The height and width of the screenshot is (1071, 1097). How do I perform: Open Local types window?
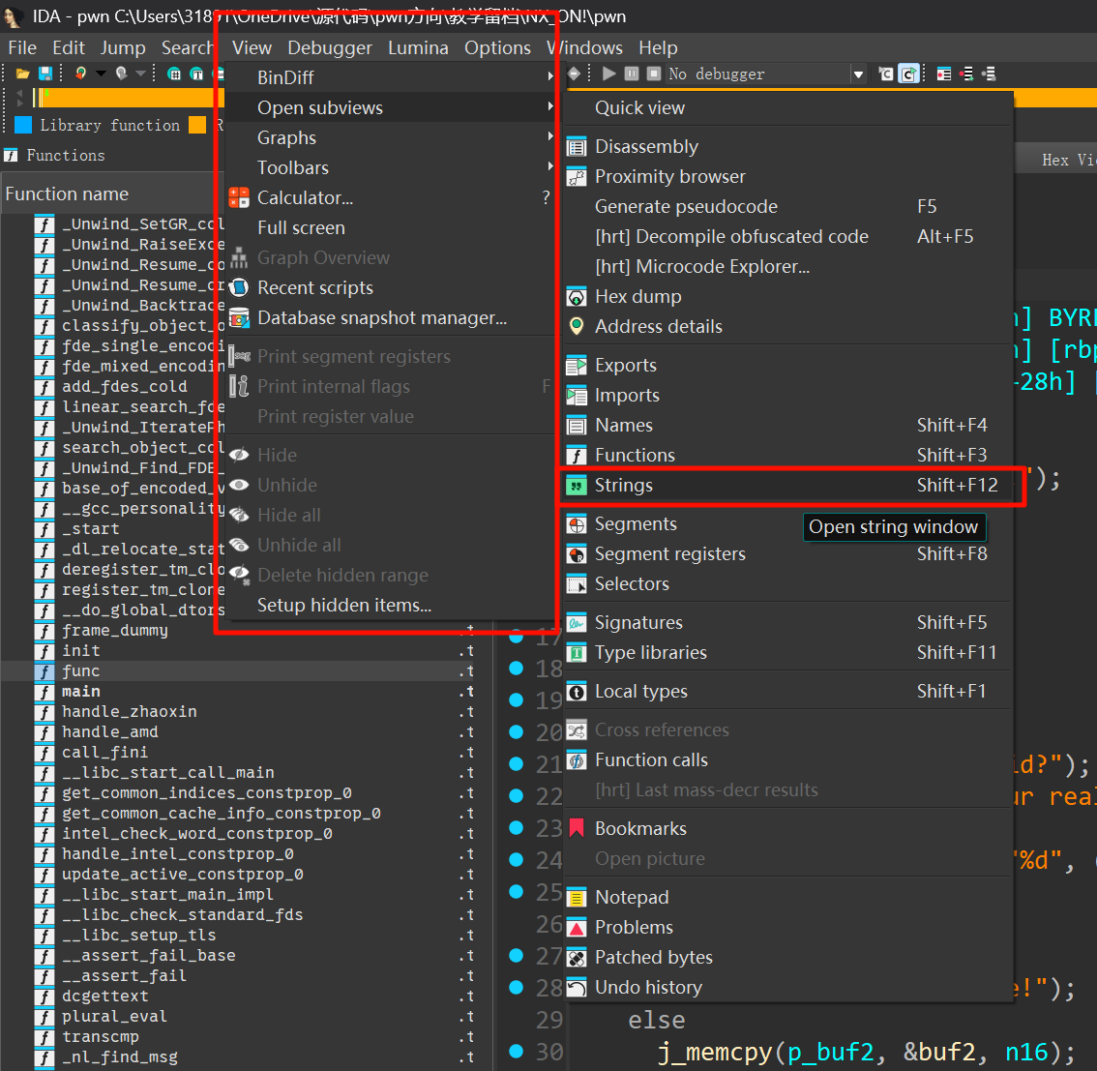[x=788, y=691]
